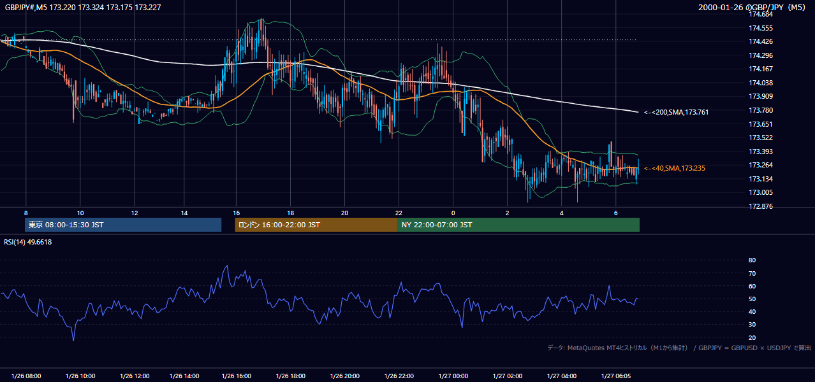Screen dimensions: 815x382
Task: Click price level 173.264 on the price scale
Action: pos(761,165)
